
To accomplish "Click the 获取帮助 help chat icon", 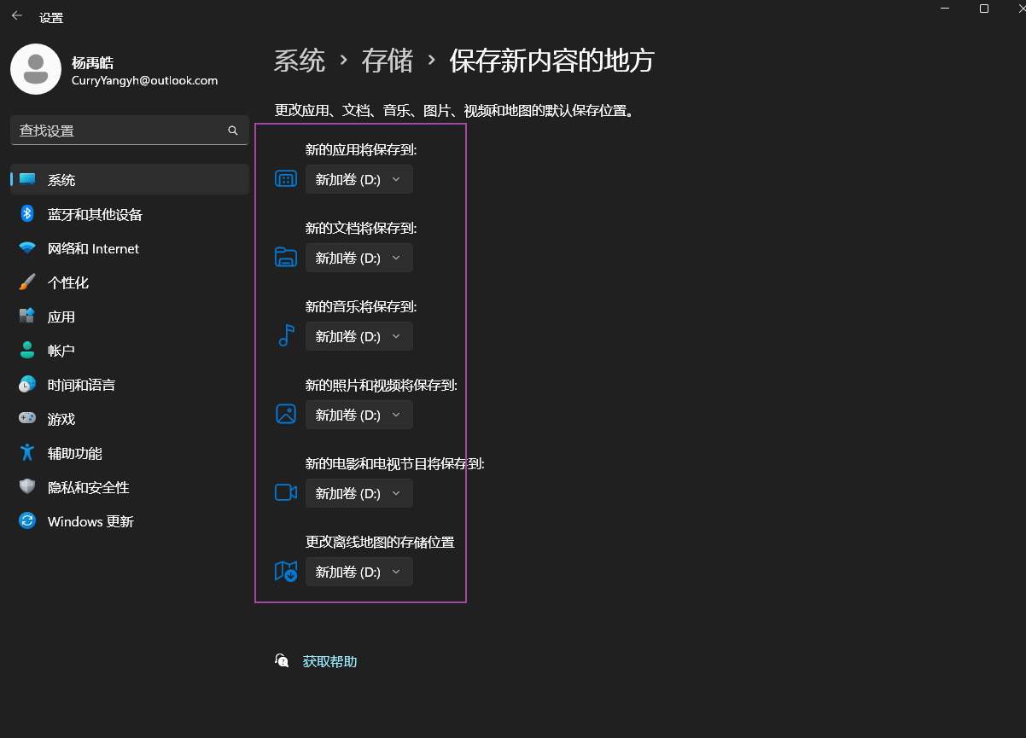I will pos(283,660).
